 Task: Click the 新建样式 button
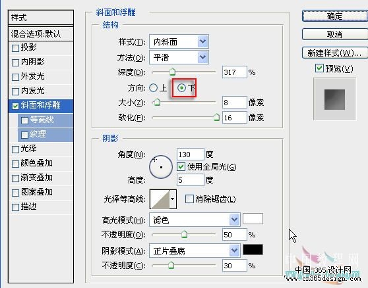[335, 53]
